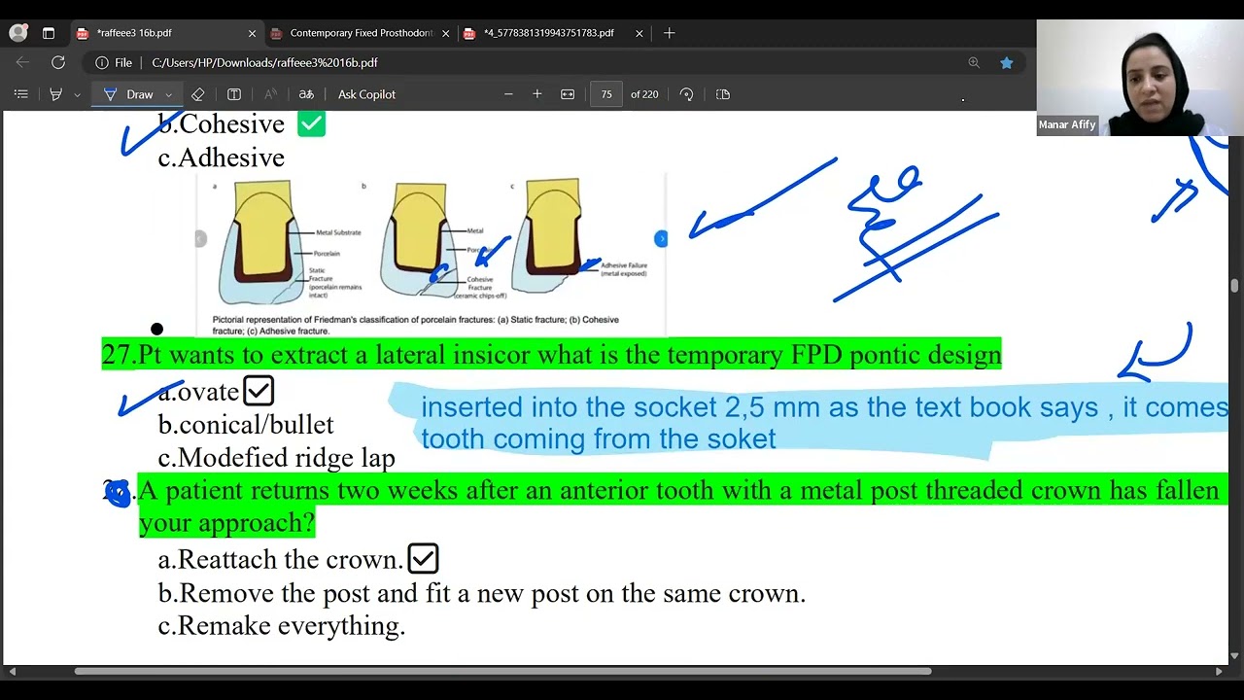Screen dimensions: 1244x700
Task: Open the tab actions menu icon
Action: pyautogui.click(x=49, y=33)
